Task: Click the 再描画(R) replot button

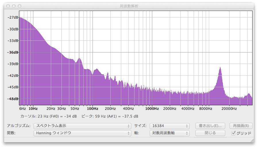Action: pyautogui.click(x=241, y=126)
